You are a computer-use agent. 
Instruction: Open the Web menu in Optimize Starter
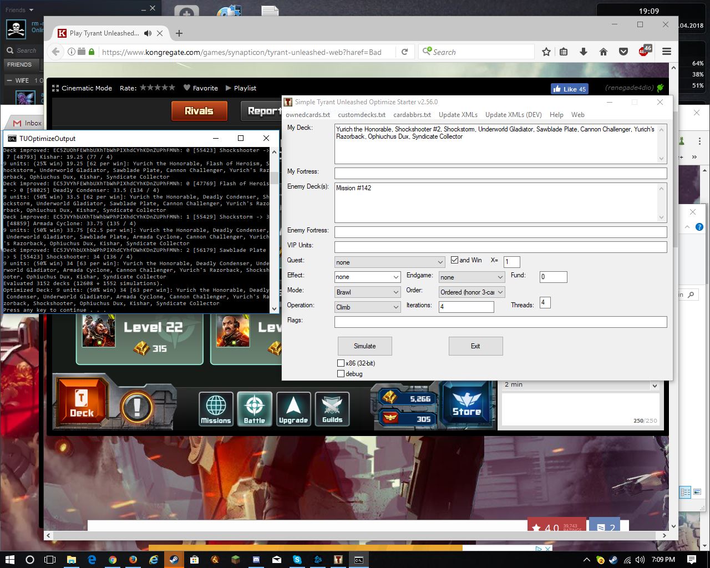pyautogui.click(x=578, y=115)
